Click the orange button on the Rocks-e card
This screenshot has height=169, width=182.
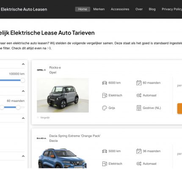point(179,109)
